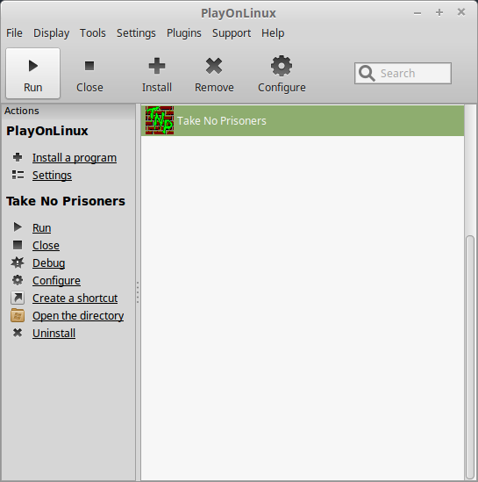Click the Run link under Take No Prisoners

42,227
